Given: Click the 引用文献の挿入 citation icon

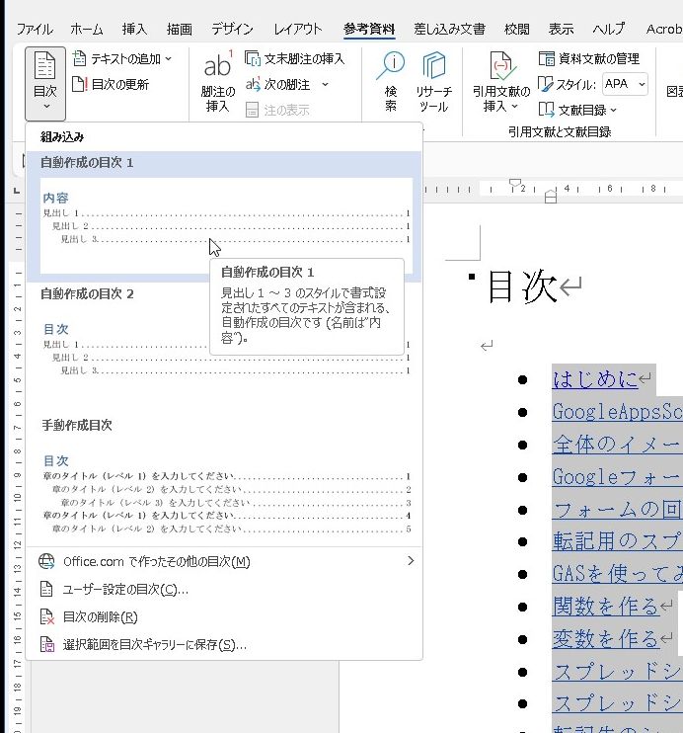Looking at the screenshot, I should point(500,81).
